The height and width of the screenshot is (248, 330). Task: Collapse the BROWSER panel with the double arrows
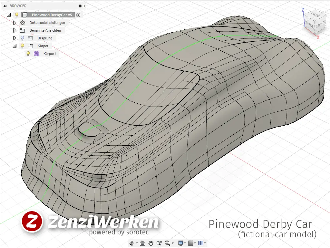coord(5,6)
